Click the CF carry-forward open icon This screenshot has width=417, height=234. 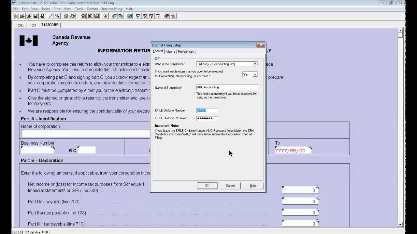point(22,16)
